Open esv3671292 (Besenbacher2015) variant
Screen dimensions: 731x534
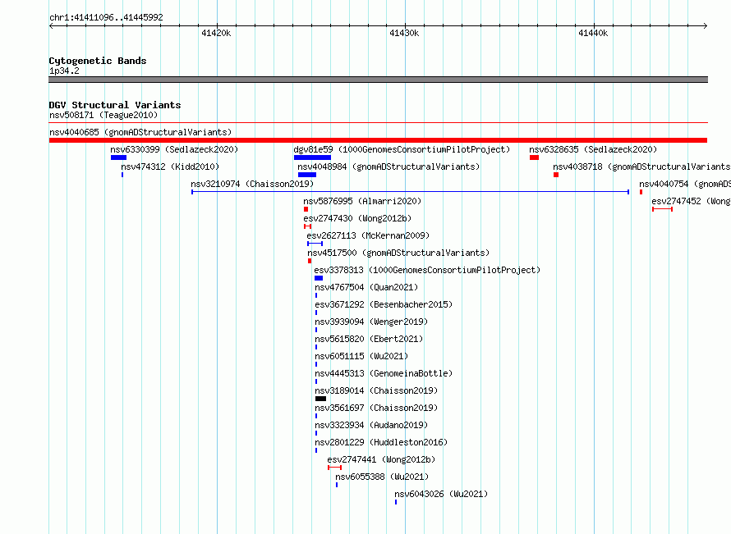coord(384,304)
